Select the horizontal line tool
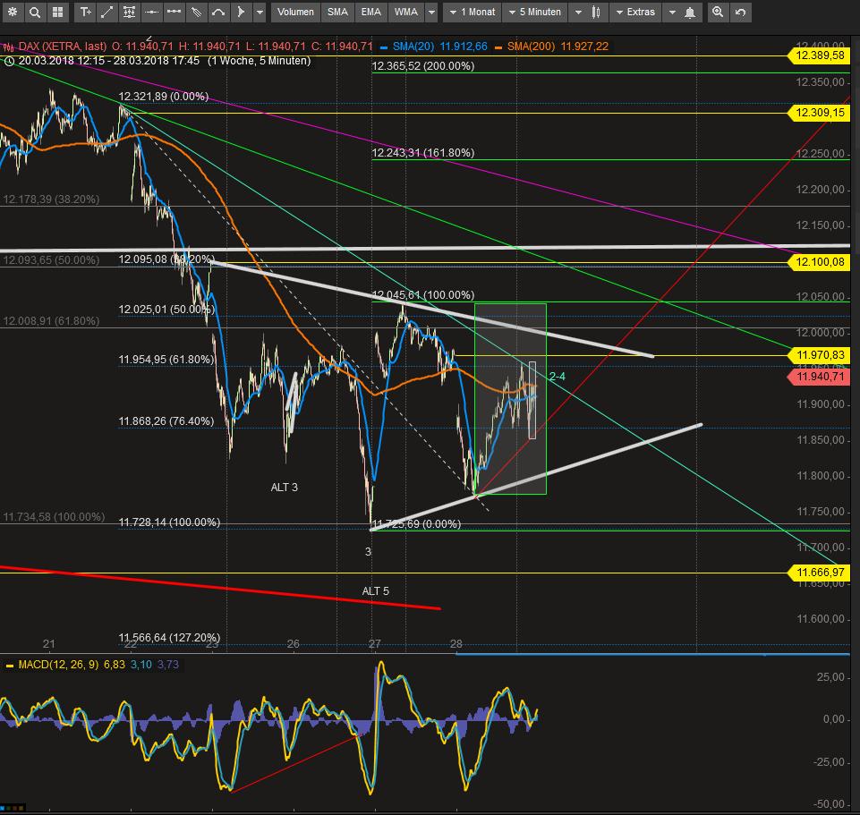860x815 pixels. click(152, 12)
